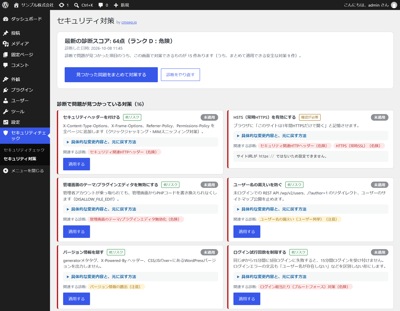This screenshot has width=400, height=311.
Task: Expand details under ユーザー名の漏えいを防ぐ
Action: coord(311,209)
